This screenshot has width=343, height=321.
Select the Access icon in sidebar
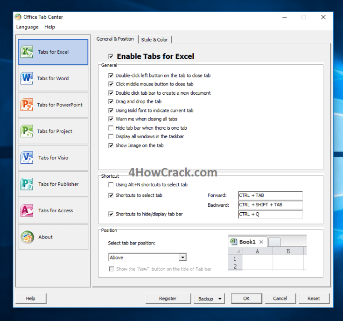pos(27,210)
